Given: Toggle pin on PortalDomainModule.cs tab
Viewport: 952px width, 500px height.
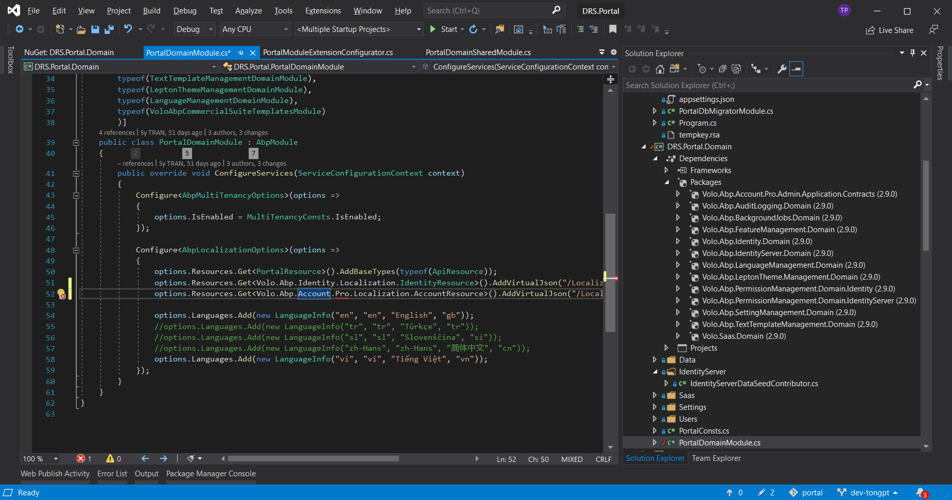Looking at the screenshot, I should click(x=240, y=53).
